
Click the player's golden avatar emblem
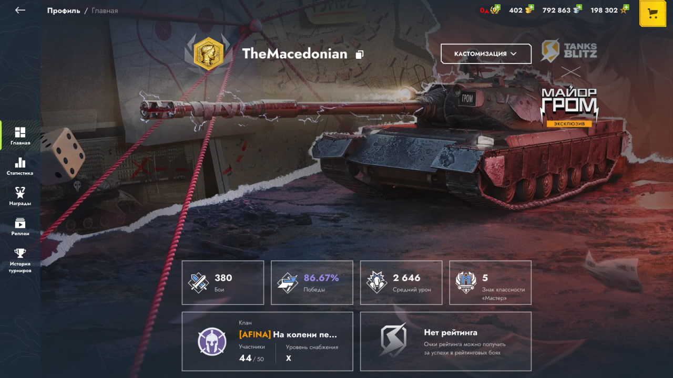[x=209, y=54]
